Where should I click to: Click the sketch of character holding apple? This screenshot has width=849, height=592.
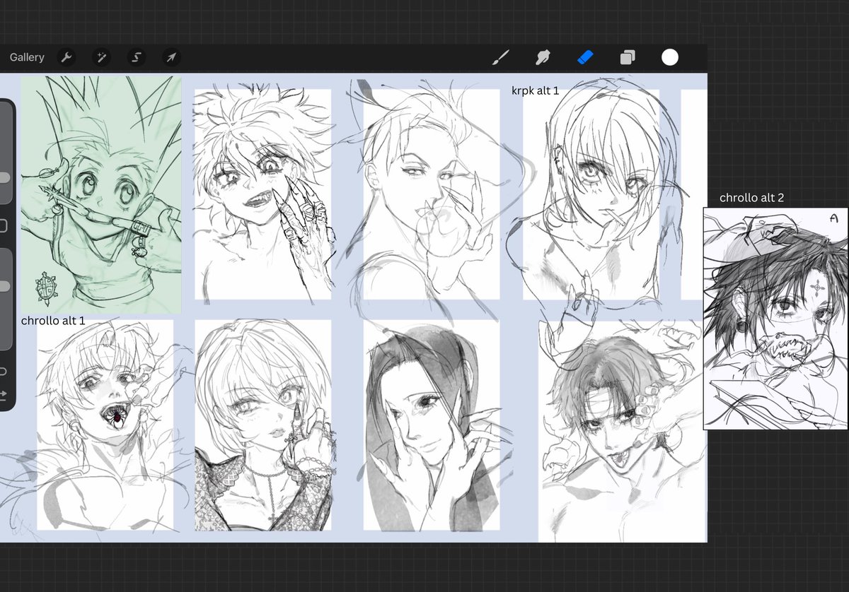432,194
